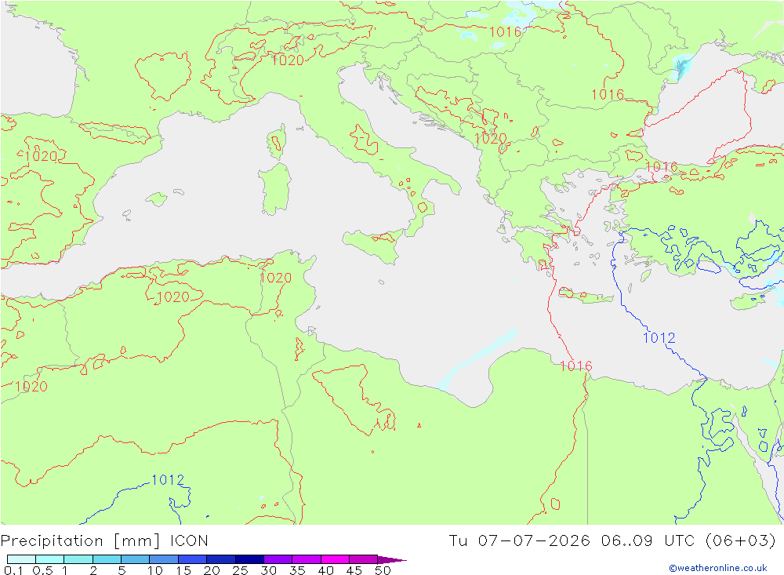Image resolution: width=784 pixels, height=575 pixels.
Task: Click blue '1012' isobar label over eastern Mediterranean
Action: (659, 338)
